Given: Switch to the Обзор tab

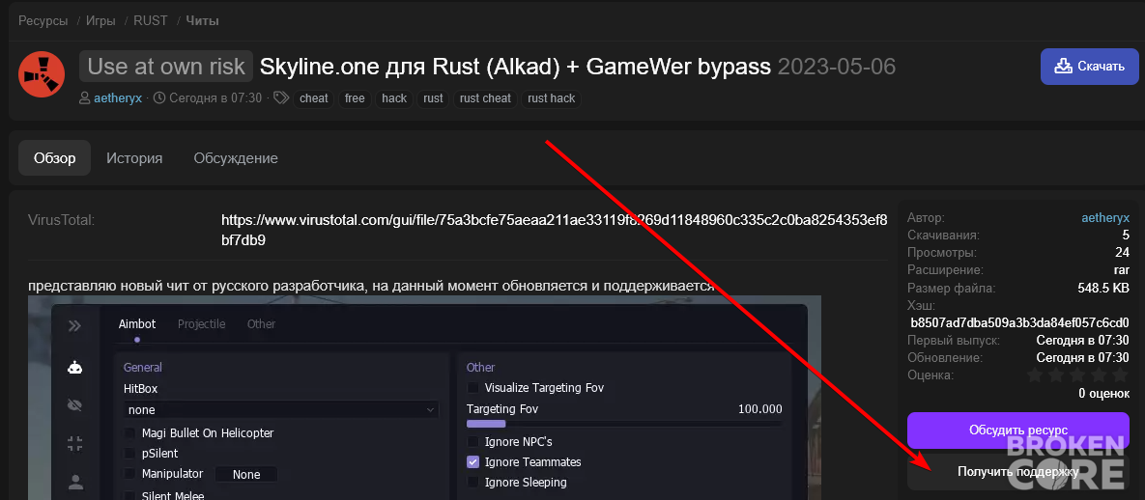Looking at the screenshot, I should [55, 158].
